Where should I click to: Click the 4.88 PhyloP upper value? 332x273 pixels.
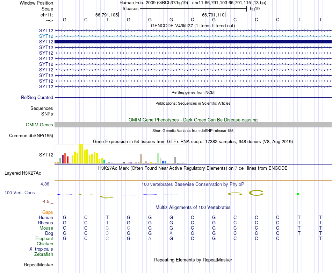point(45,184)
